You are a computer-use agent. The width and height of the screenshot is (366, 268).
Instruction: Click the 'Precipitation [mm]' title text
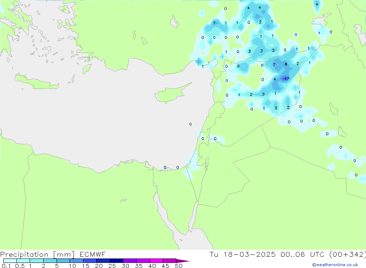click(x=38, y=254)
